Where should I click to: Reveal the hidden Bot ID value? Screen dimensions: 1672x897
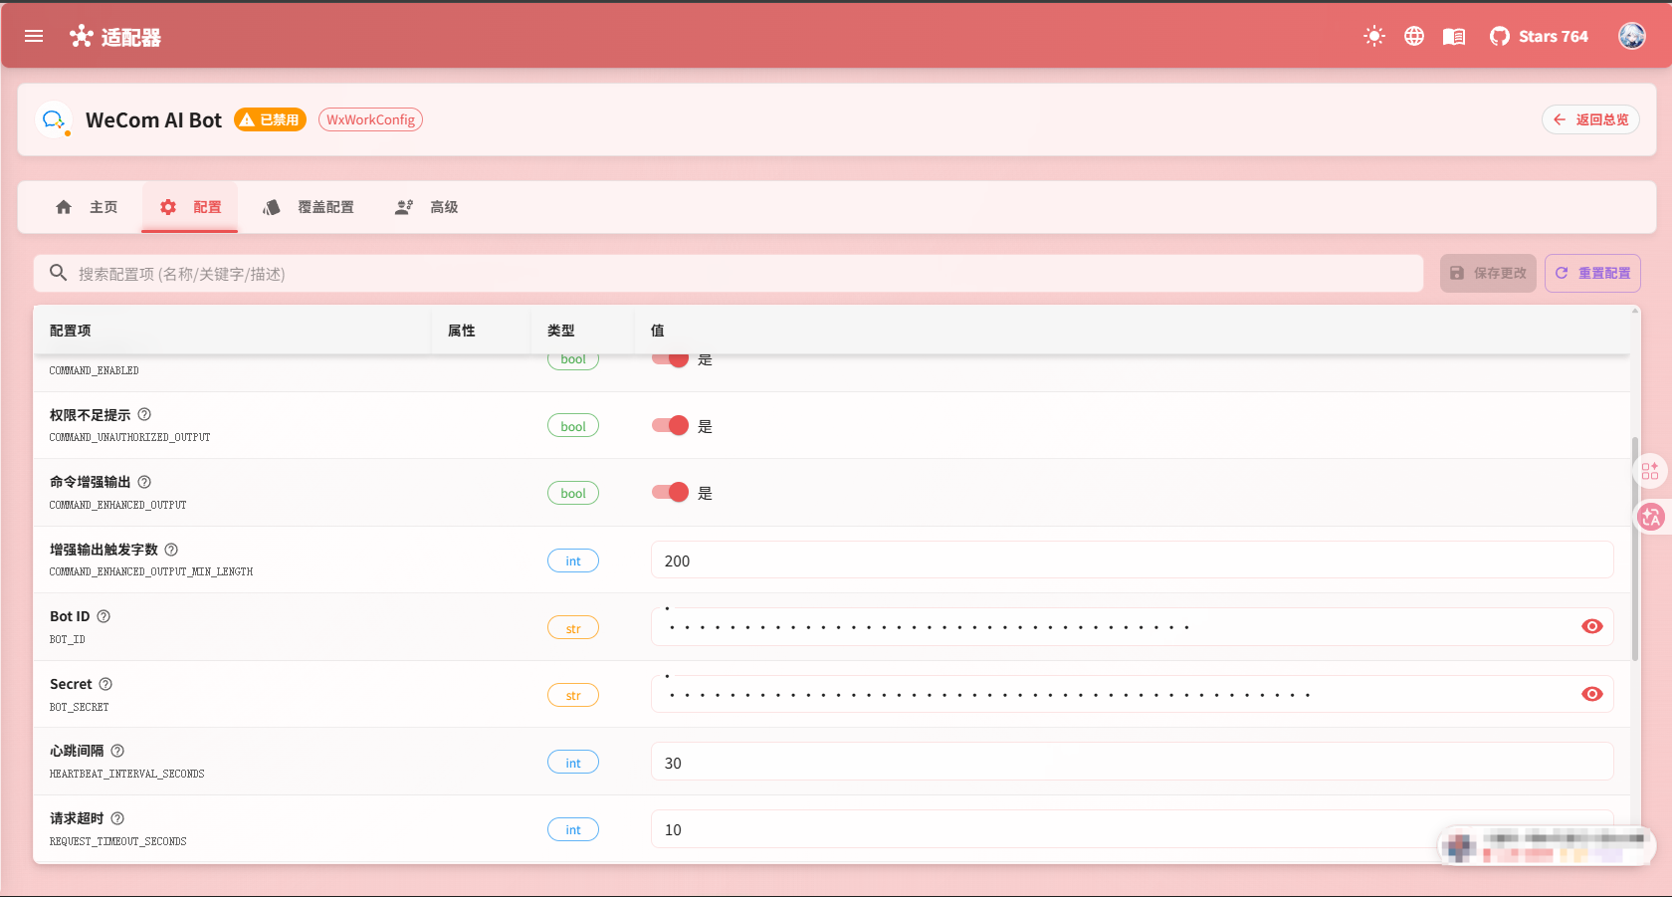(1591, 626)
